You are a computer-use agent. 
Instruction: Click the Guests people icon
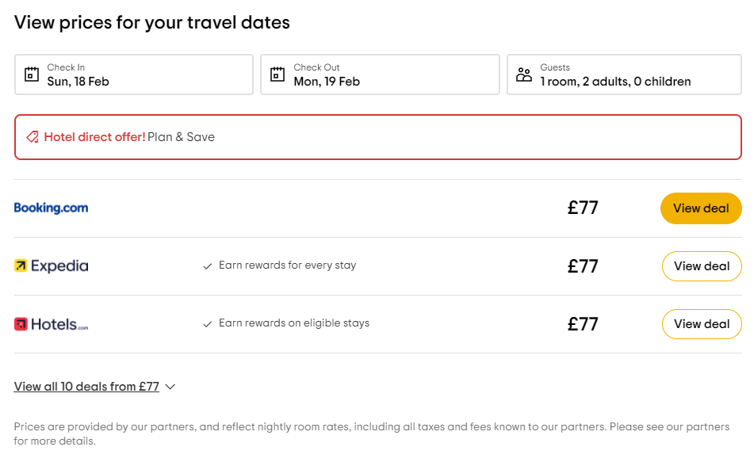click(x=524, y=74)
